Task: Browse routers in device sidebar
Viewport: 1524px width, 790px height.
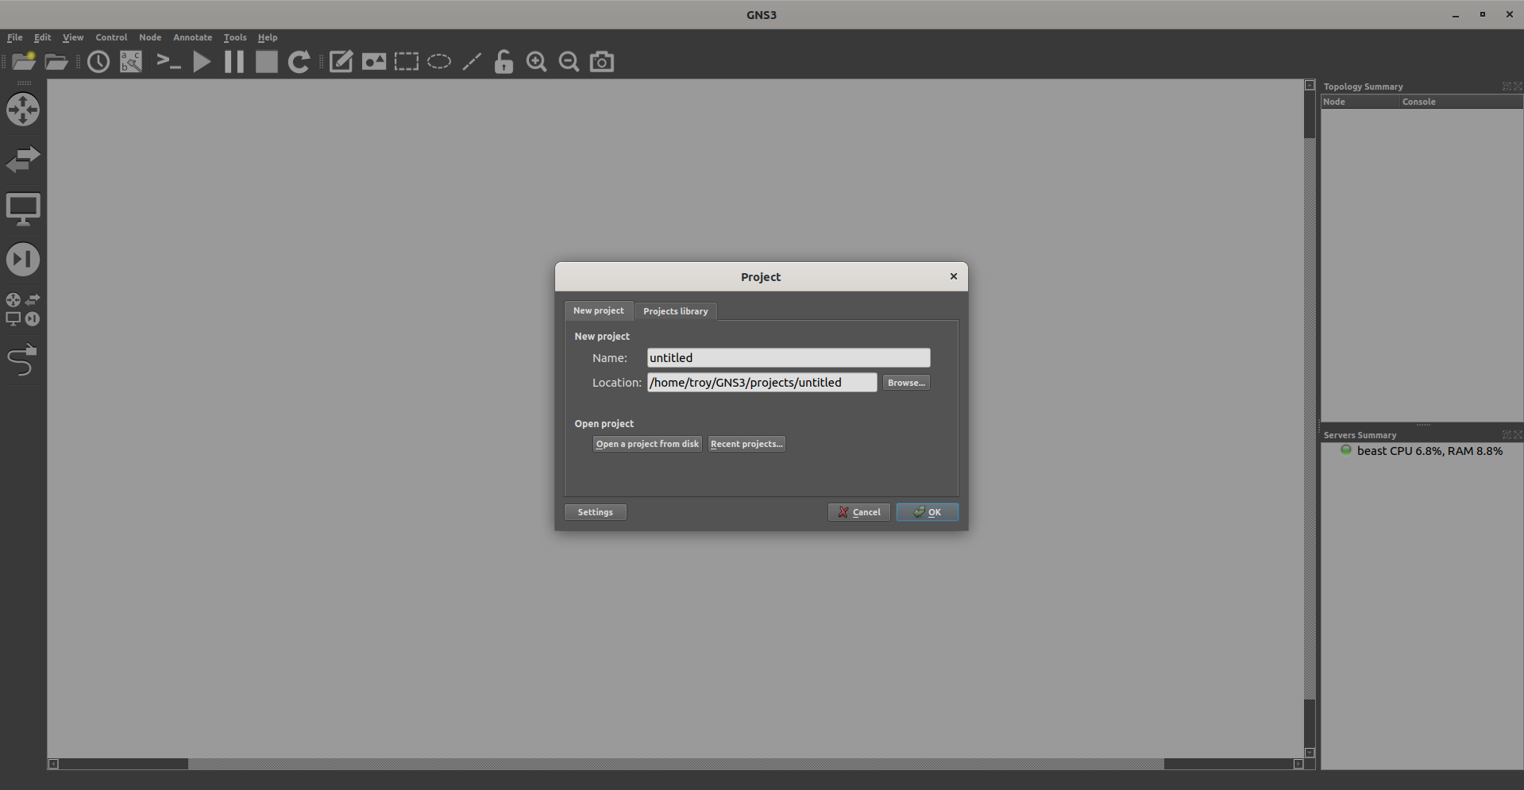Action: click(x=23, y=110)
